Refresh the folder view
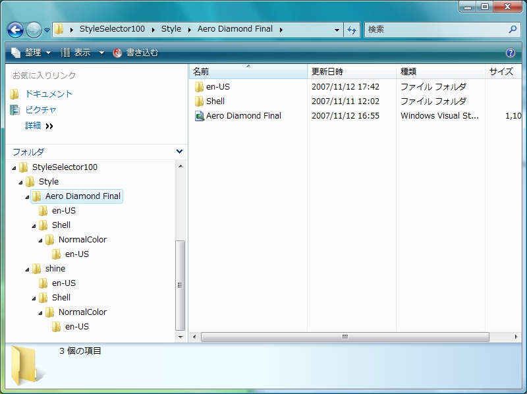The image size is (527, 394). pos(352,30)
